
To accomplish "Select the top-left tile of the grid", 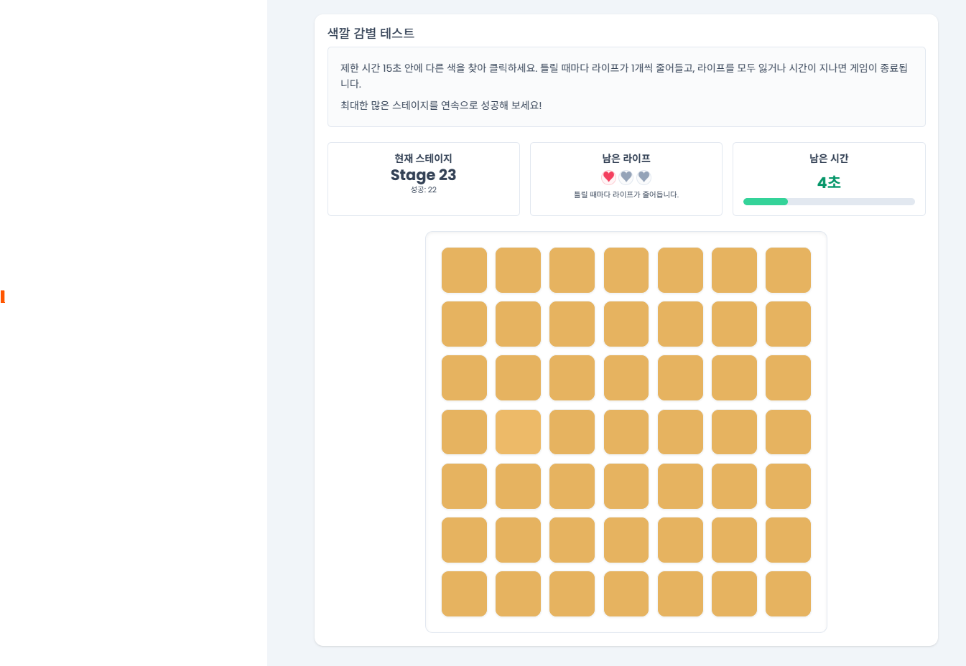I will [x=464, y=270].
